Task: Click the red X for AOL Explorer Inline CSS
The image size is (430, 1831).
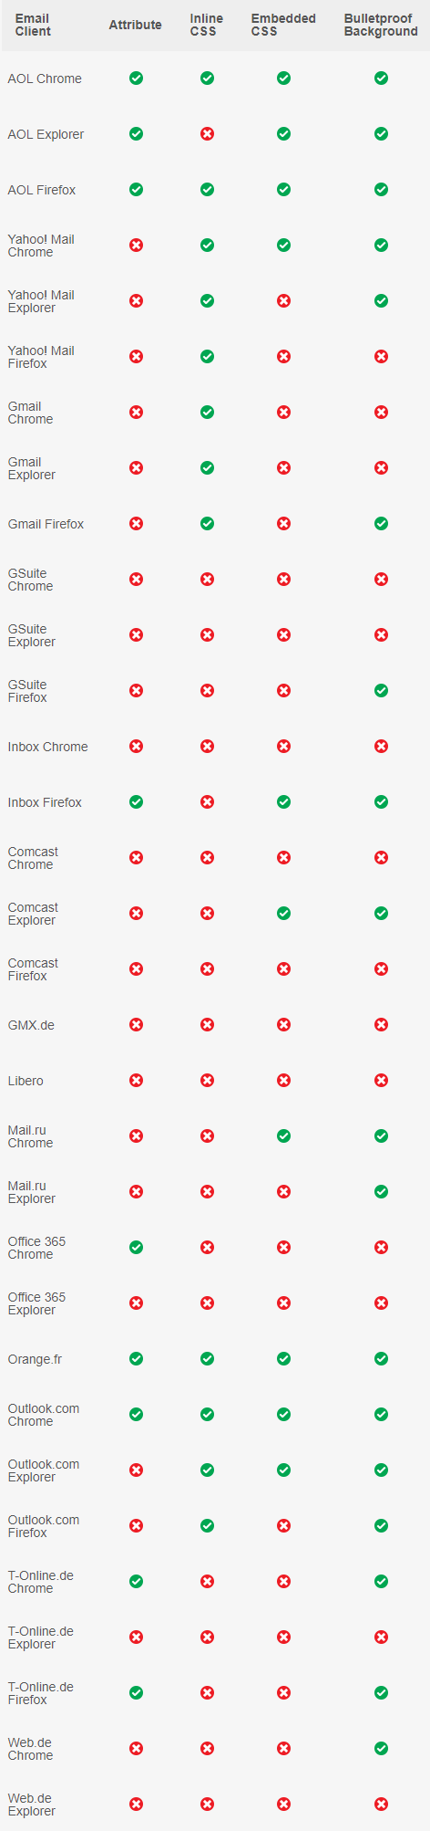Action: pos(207,134)
